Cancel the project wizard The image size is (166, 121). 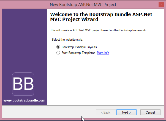pyautogui.click(x=150, y=112)
